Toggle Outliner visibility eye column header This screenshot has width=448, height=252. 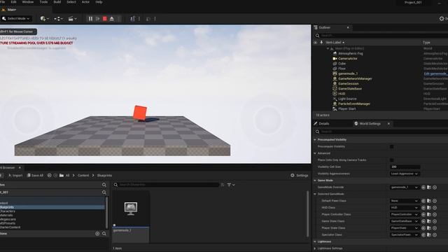(x=316, y=43)
